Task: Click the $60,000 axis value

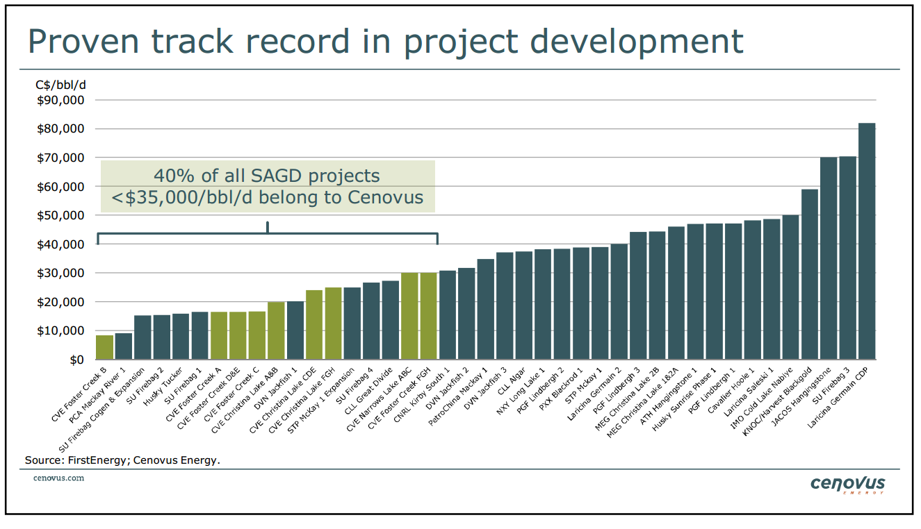Action: tap(60, 187)
